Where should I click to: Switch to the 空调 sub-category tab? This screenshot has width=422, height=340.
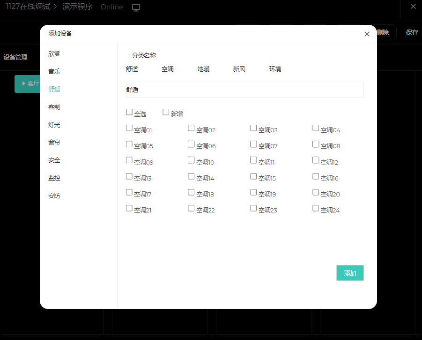168,69
